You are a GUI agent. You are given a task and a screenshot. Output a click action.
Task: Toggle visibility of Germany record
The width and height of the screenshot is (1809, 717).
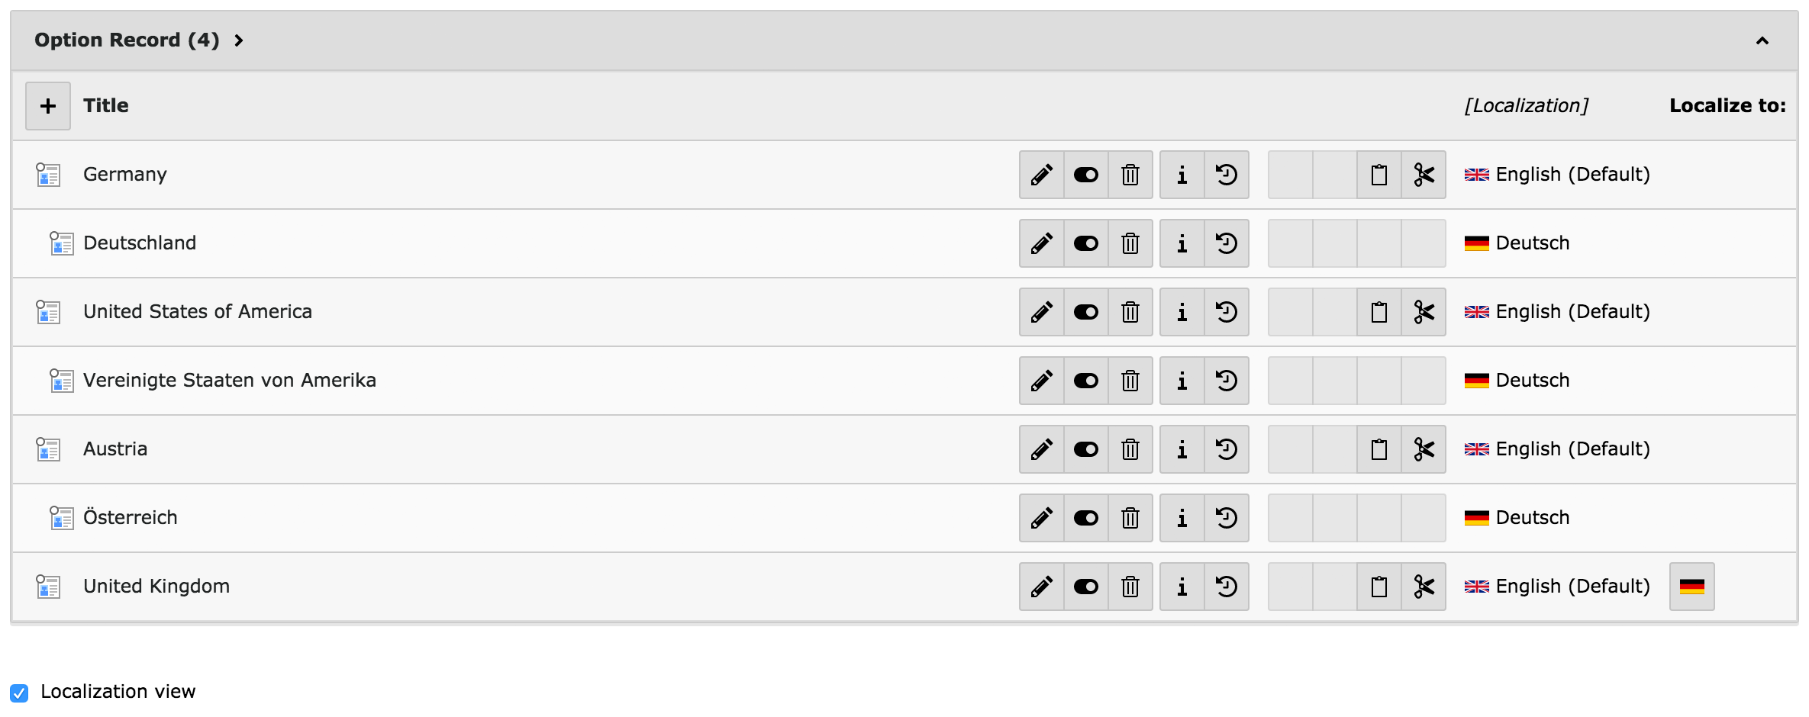pyautogui.click(x=1086, y=175)
